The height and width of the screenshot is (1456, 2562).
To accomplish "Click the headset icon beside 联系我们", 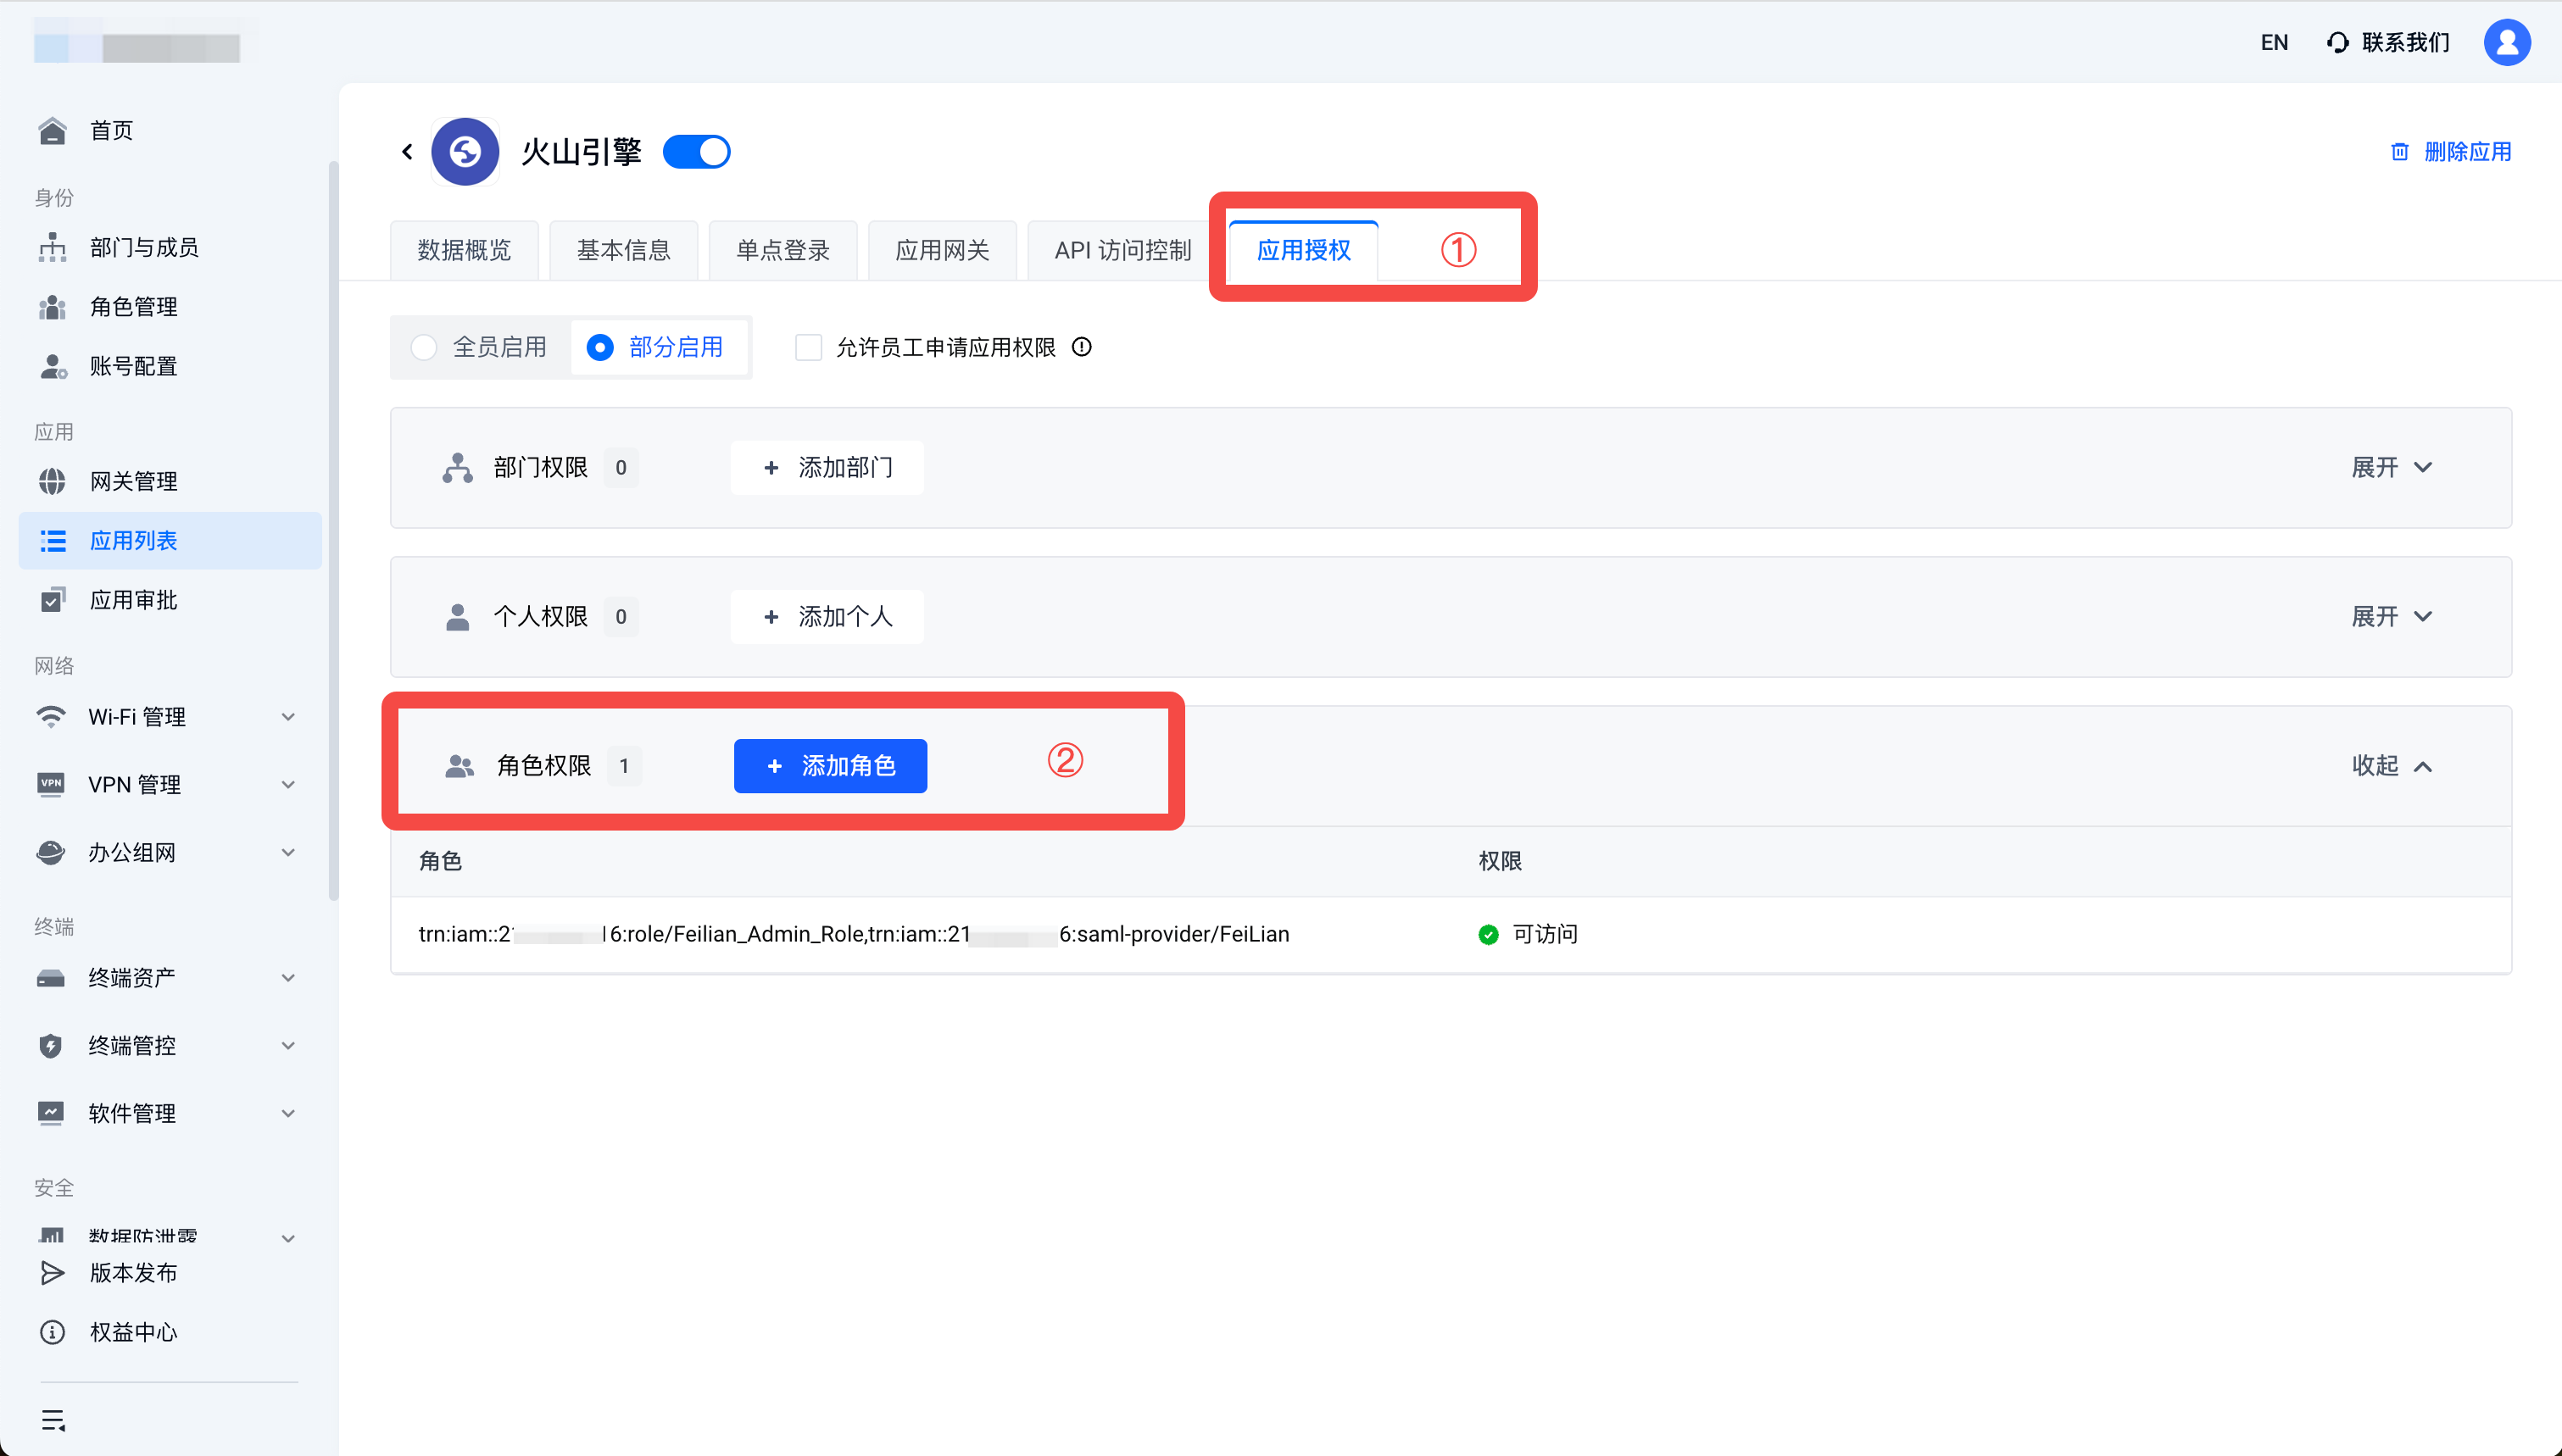I will [2337, 42].
